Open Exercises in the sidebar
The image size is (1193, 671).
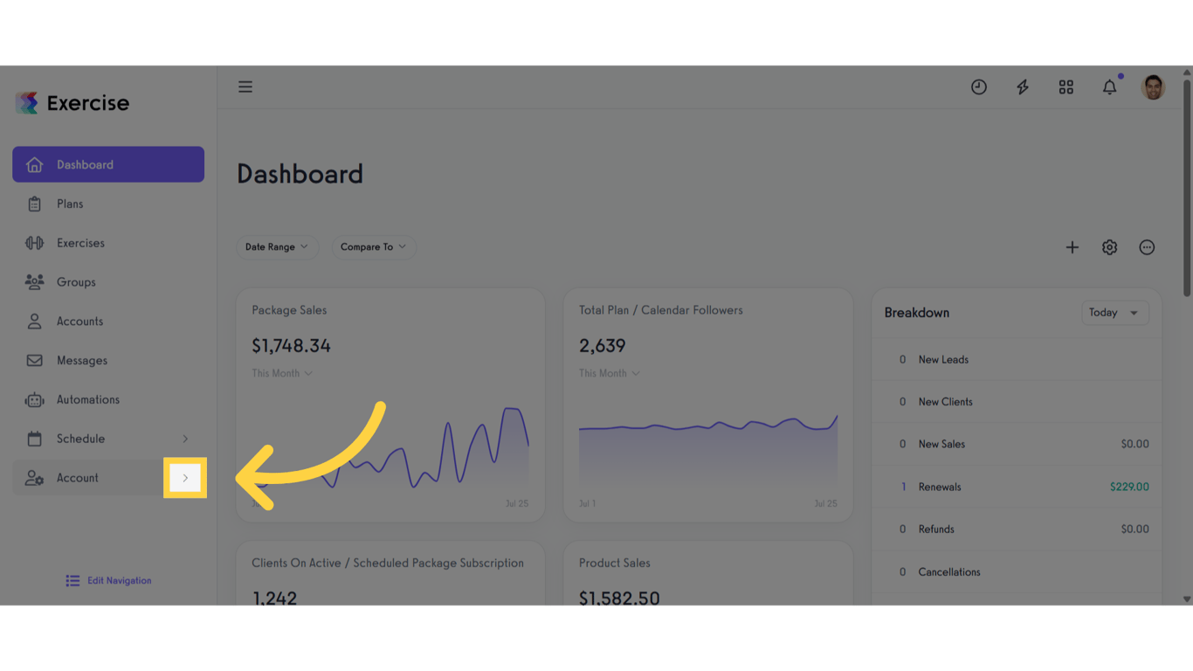click(108, 243)
